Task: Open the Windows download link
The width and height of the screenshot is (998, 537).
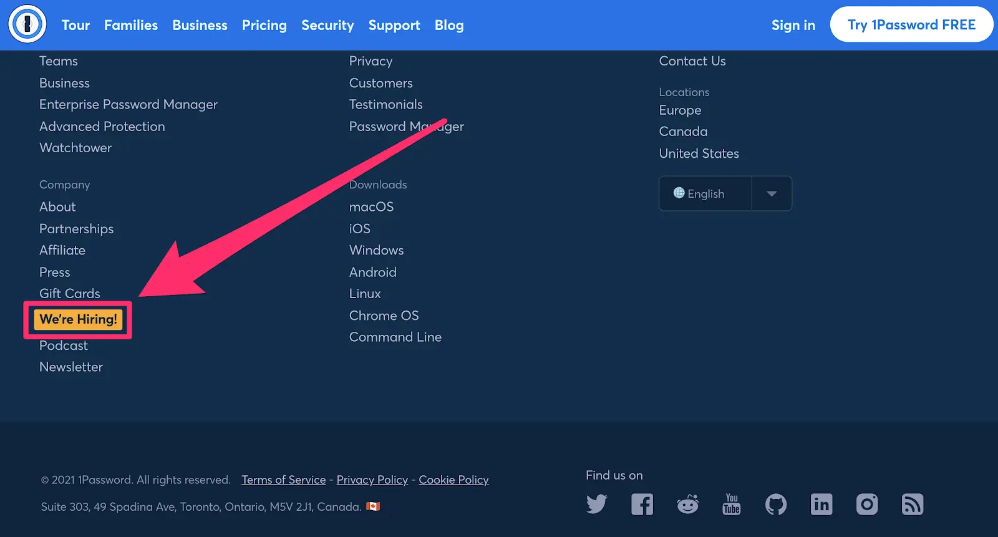Action: pyautogui.click(x=377, y=250)
